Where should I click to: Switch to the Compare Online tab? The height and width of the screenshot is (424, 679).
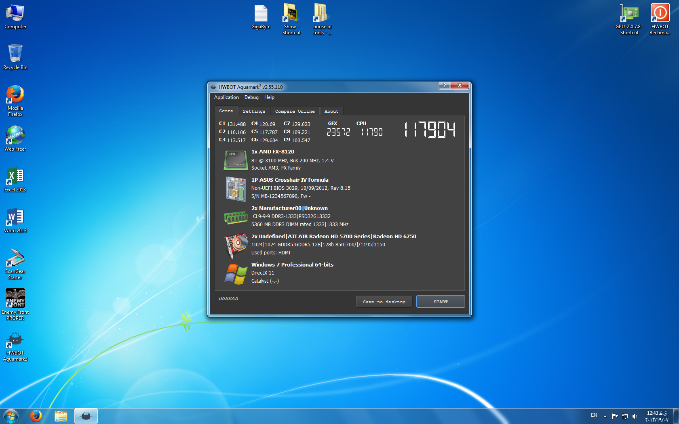pos(295,111)
